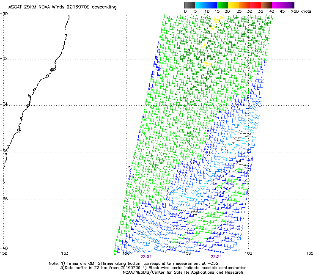Click the "150" longitude axis label

coord(3,253)
